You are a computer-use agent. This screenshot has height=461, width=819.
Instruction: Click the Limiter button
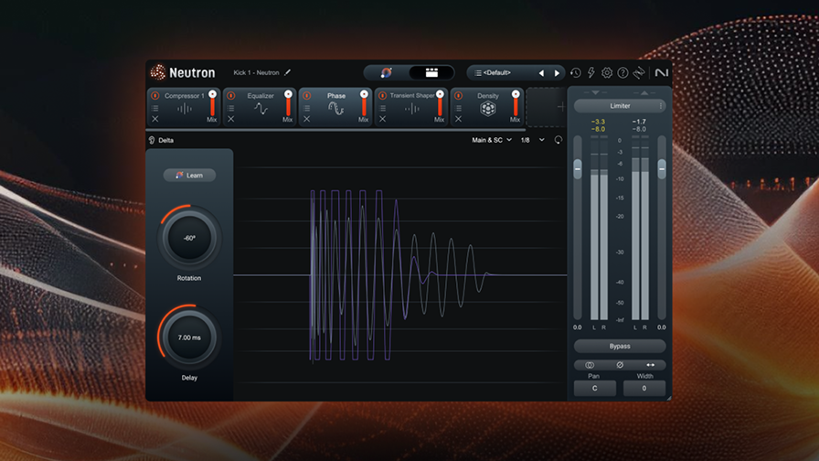pyautogui.click(x=620, y=105)
